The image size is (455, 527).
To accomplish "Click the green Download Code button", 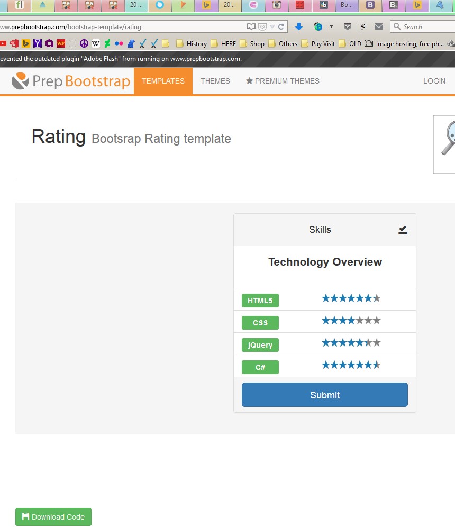I will [53, 517].
